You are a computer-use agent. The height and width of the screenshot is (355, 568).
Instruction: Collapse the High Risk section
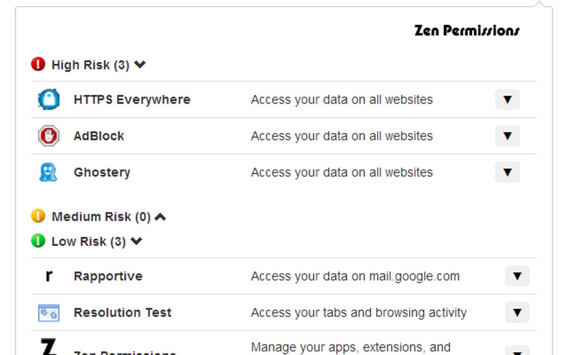(140, 64)
